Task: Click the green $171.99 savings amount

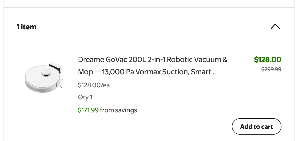Action: point(88,110)
